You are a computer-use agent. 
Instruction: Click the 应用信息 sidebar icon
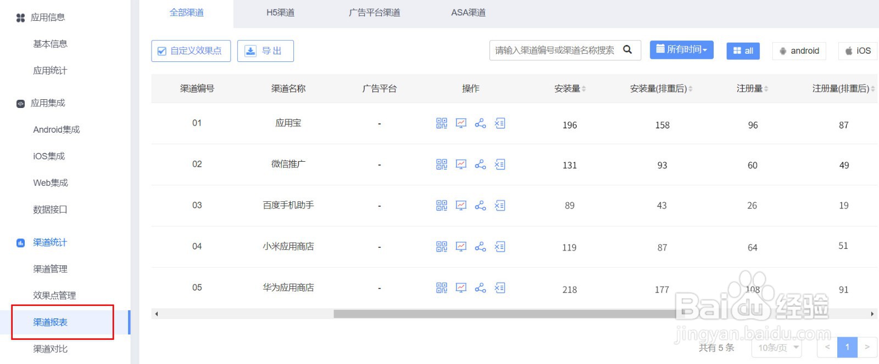pos(20,17)
